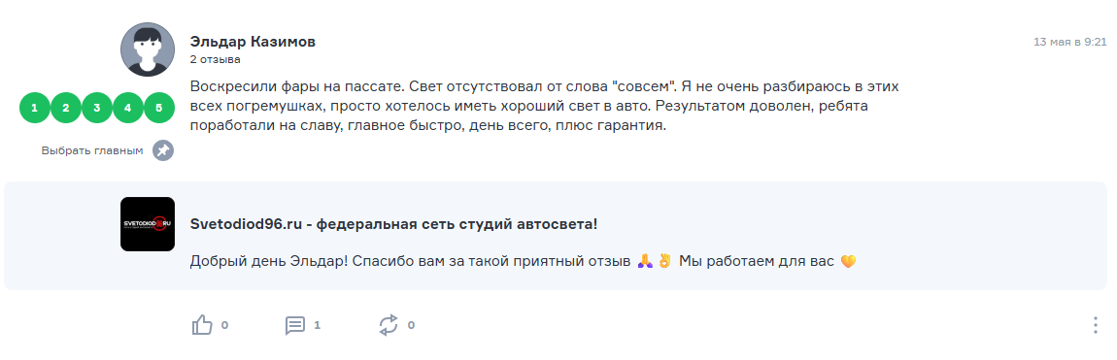Choose green rating circle 5
1117x360 pixels.
point(159,108)
